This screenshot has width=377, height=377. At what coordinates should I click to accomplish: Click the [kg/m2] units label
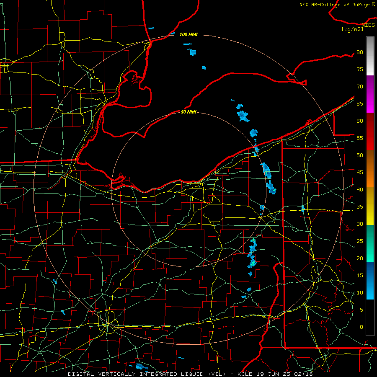click(x=352, y=29)
